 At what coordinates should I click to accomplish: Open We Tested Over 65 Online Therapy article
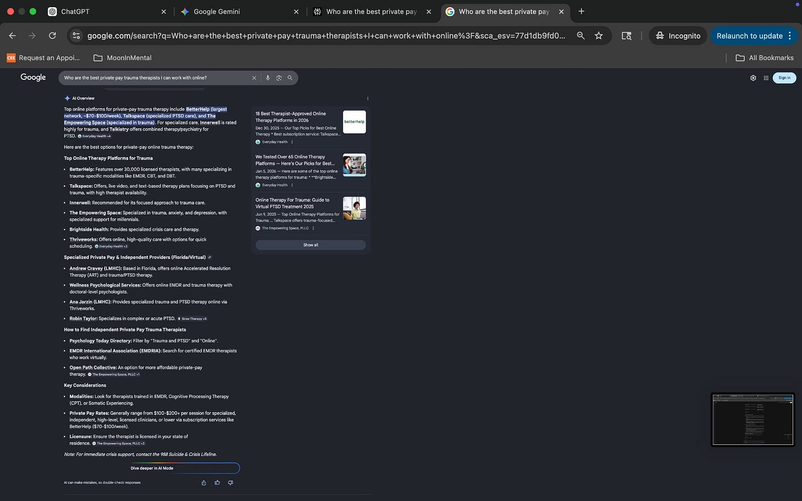(295, 160)
